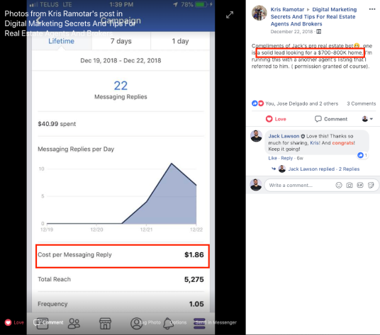Click Tag Photo under the photo
380x335 pixels.
point(150,322)
